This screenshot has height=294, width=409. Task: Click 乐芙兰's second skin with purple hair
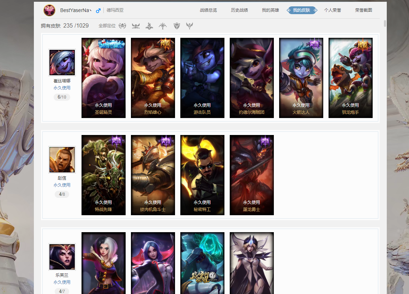[x=153, y=263]
